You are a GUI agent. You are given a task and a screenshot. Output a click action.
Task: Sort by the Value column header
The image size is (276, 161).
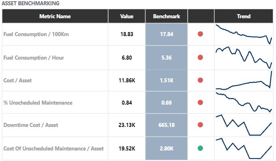(127, 16)
